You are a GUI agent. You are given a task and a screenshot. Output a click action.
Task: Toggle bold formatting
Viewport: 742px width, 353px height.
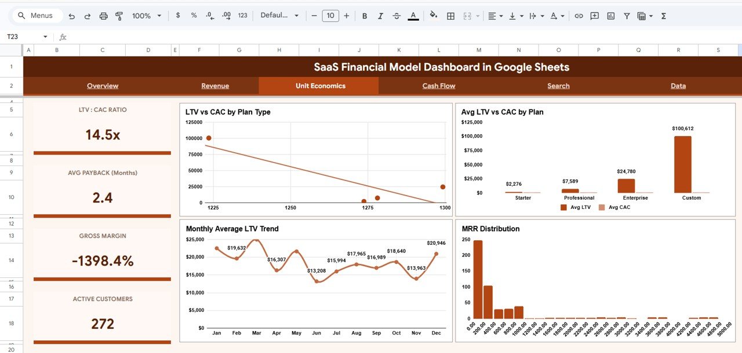(365, 16)
